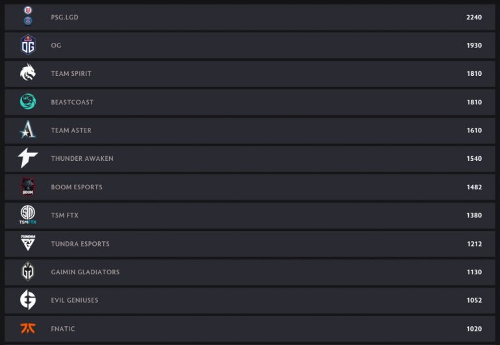Click the OG team logo
The width and height of the screenshot is (500, 345).
point(28,45)
